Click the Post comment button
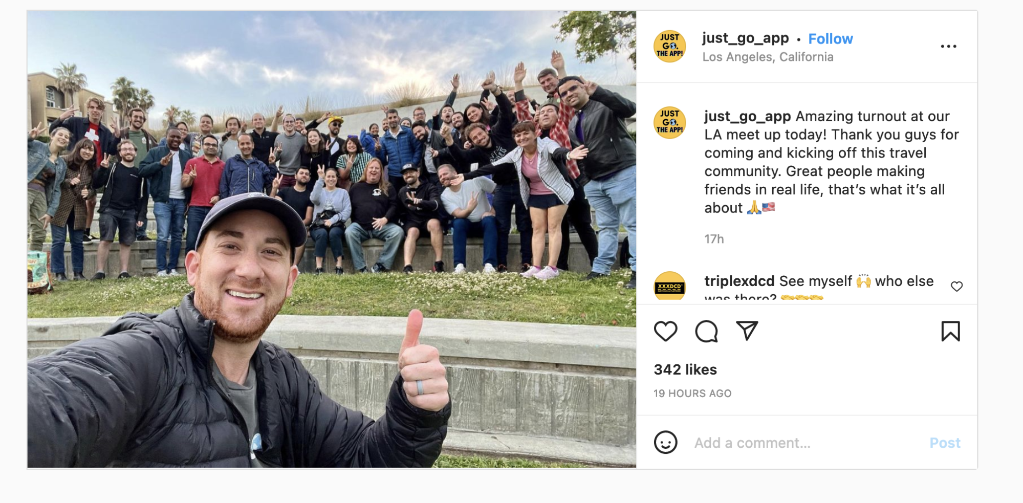1023x503 pixels. pos(945,443)
